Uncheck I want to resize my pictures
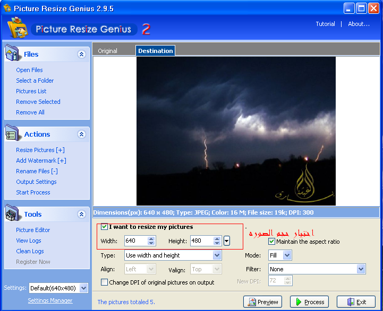This screenshot has height=311, width=383. (105, 227)
